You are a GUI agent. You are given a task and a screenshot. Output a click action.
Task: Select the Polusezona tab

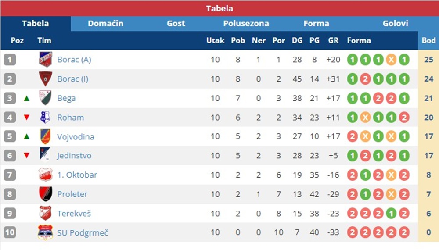coord(246,24)
